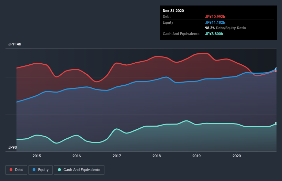
Task: Click the Equity end-point marker on chart
Action: (x=276, y=69)
